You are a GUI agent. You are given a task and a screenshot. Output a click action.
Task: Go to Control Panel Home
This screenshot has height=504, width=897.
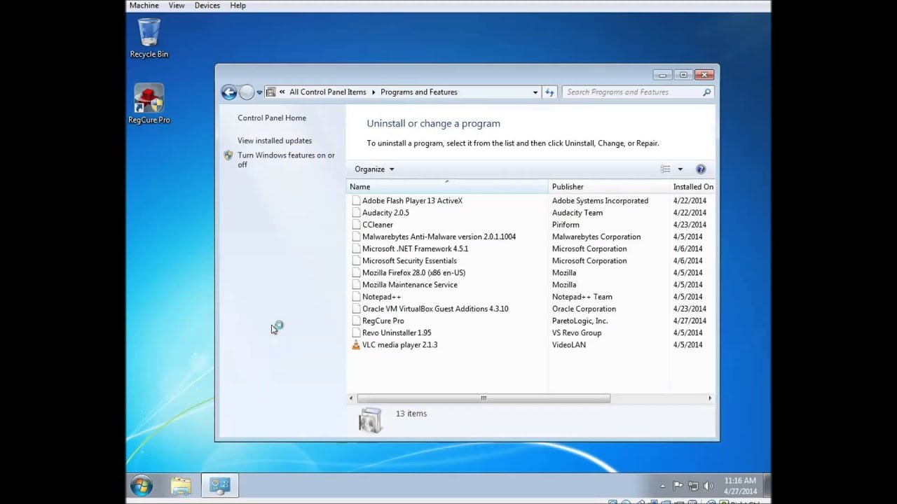coord(272,118)
